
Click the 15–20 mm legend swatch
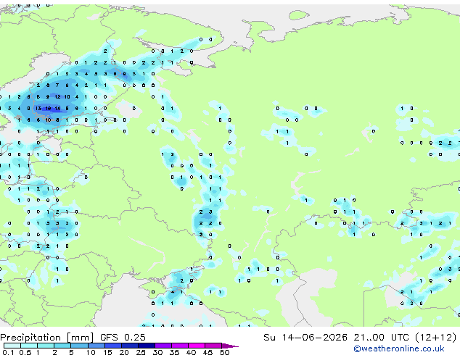(113, 346)
